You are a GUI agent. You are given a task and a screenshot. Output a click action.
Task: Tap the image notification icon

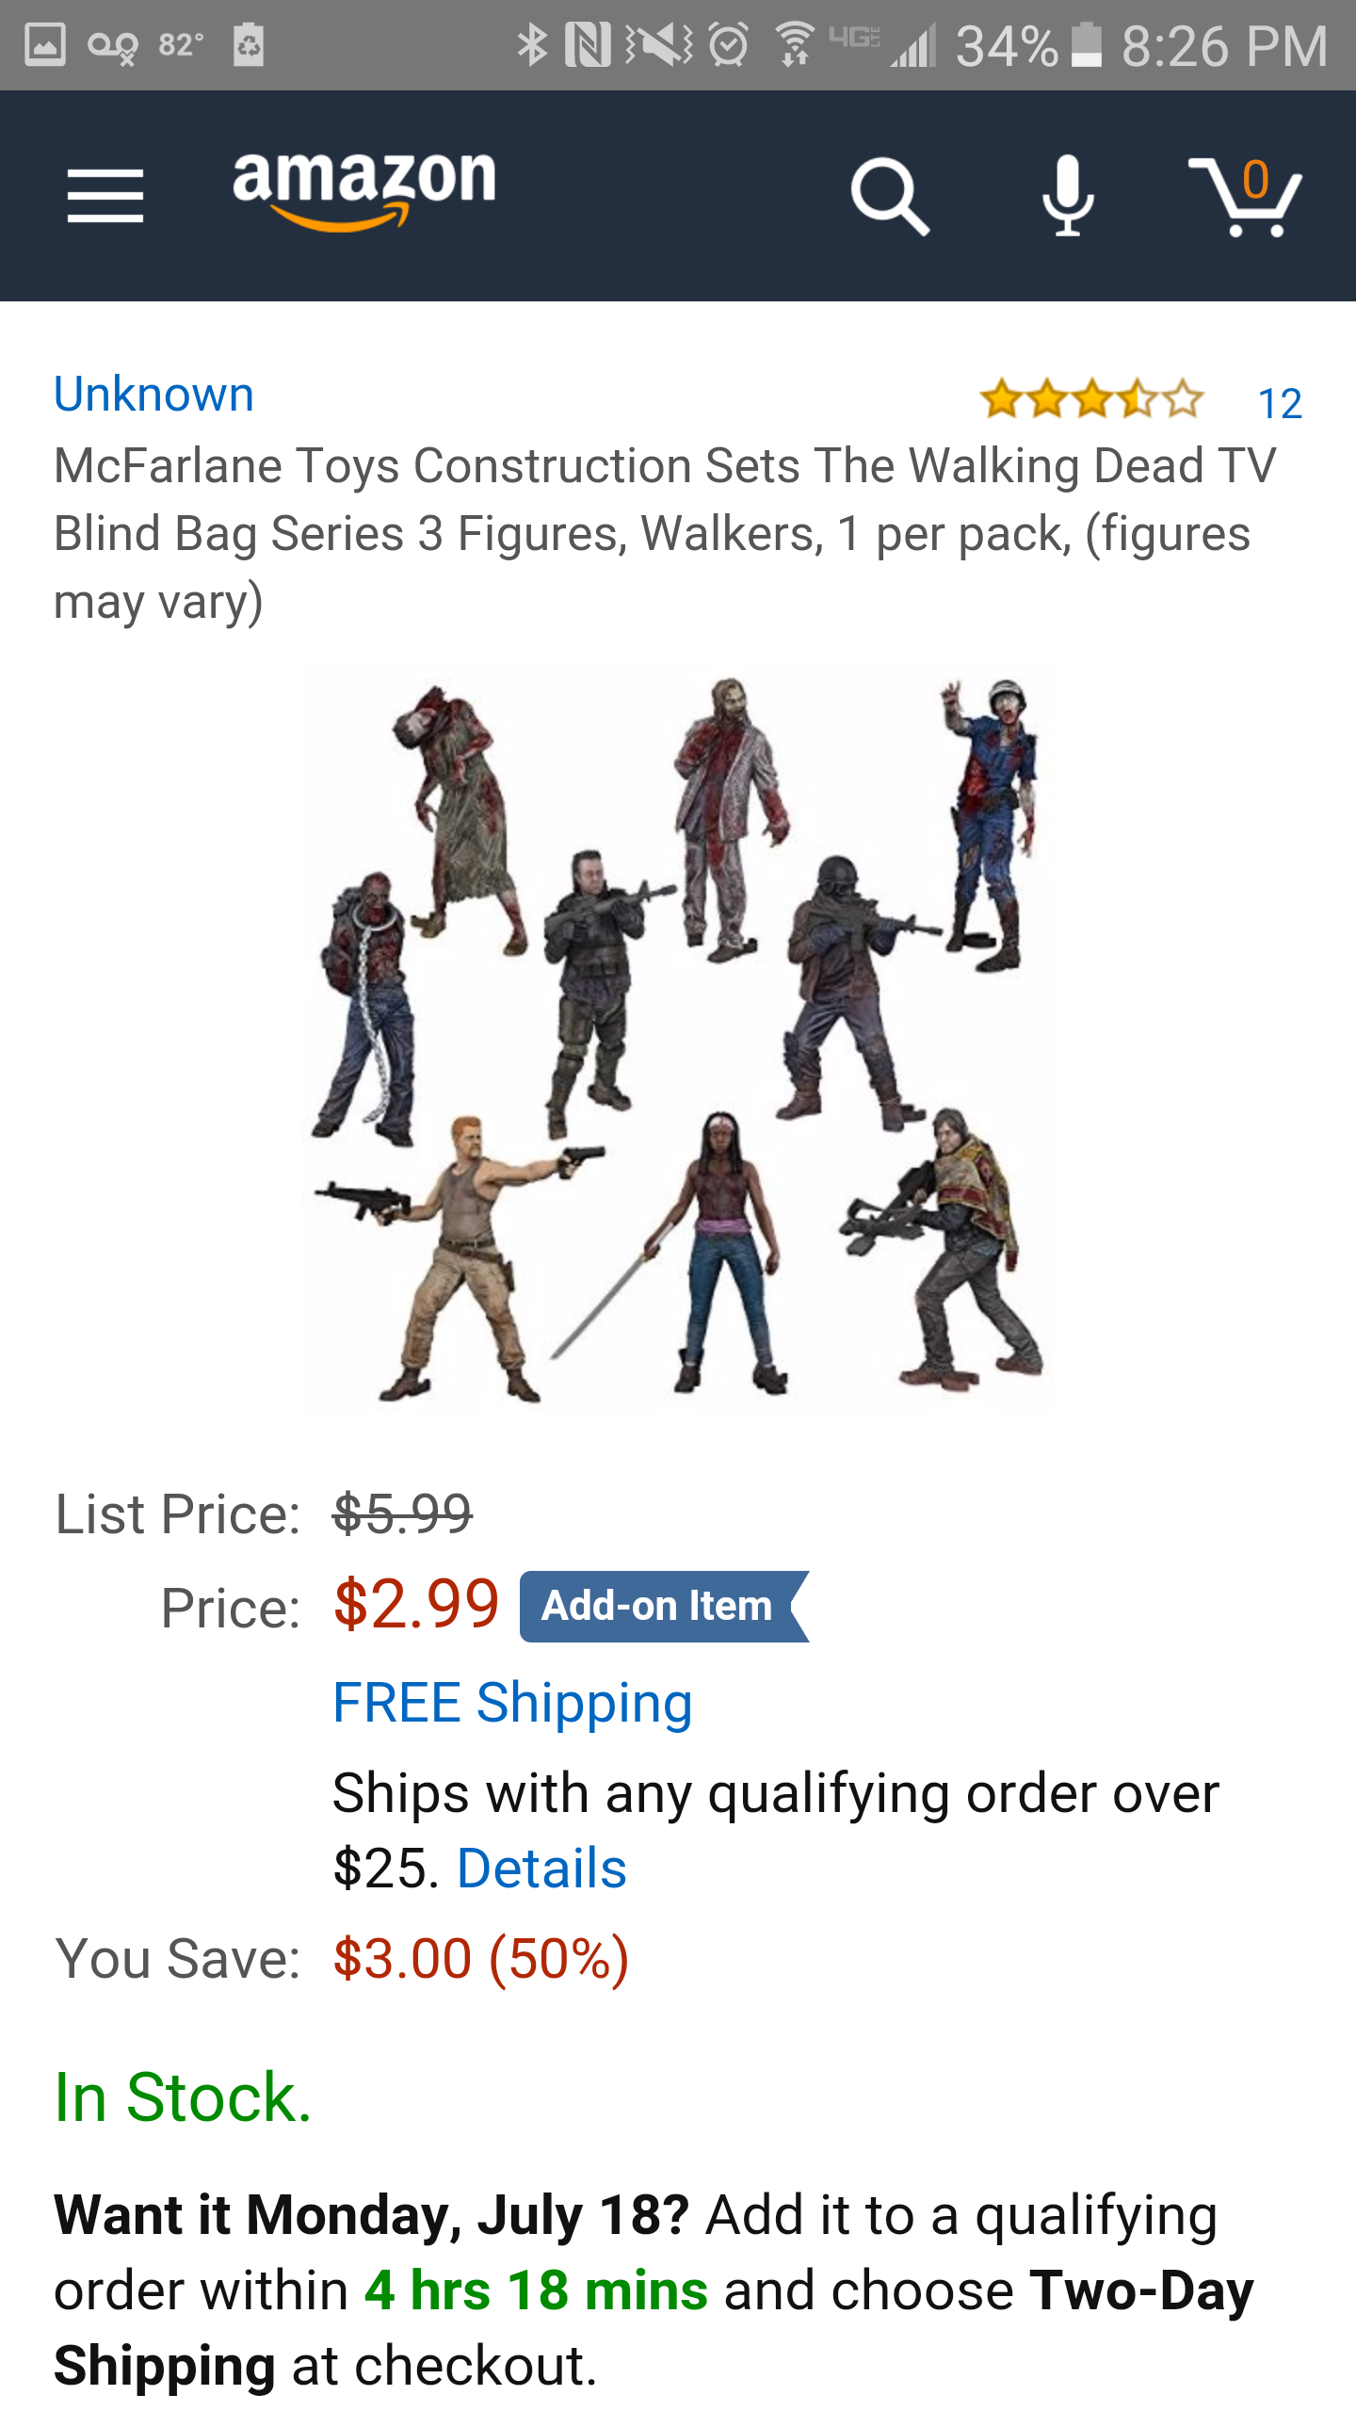[x=45, y=44]
